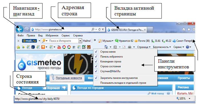Open the zoom level 105% dropdown arrow
The width and height of the screenshot is (200, 104).
(189, 99)
